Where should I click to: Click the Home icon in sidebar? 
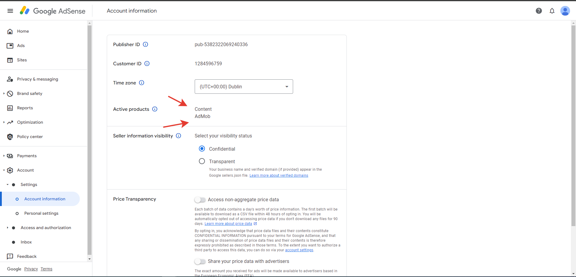click(x=10, y=31)
